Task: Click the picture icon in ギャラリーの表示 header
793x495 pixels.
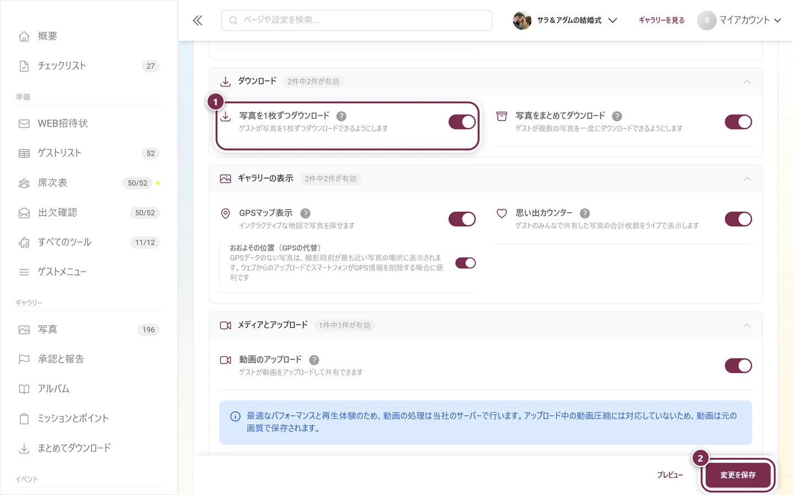Action: [x=225, y=179]
